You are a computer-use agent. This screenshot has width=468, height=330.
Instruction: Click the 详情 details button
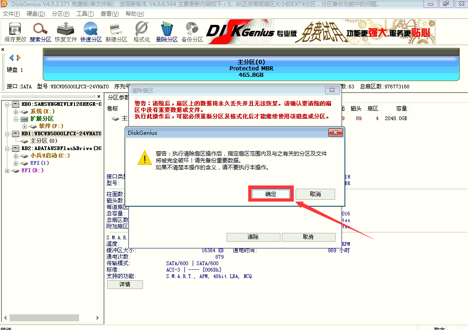tap(124, 284)
